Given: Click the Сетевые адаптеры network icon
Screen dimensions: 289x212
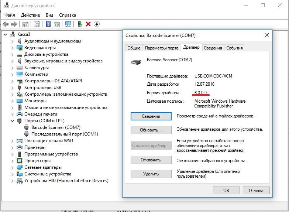Looking at the screenshot, I should click(19, 167).
